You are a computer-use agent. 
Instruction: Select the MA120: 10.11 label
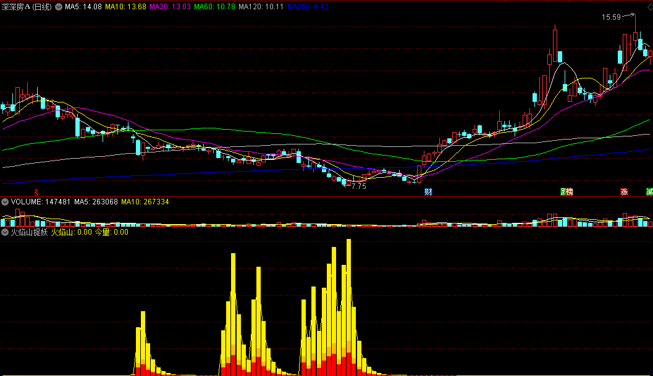[261, 7]
